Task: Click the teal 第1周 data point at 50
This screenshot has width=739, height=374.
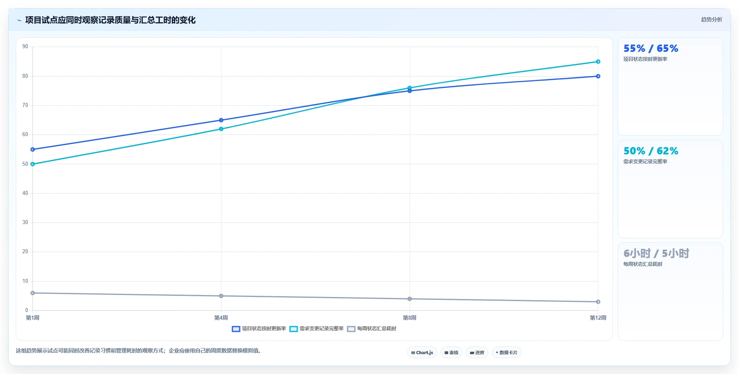Action: click(33, 164)
